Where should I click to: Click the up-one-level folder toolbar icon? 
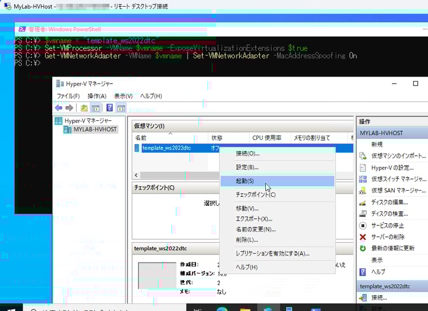click(x=84, y=108)
